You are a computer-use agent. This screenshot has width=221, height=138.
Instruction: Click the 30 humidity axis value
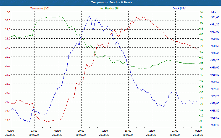tap(202, 92)
